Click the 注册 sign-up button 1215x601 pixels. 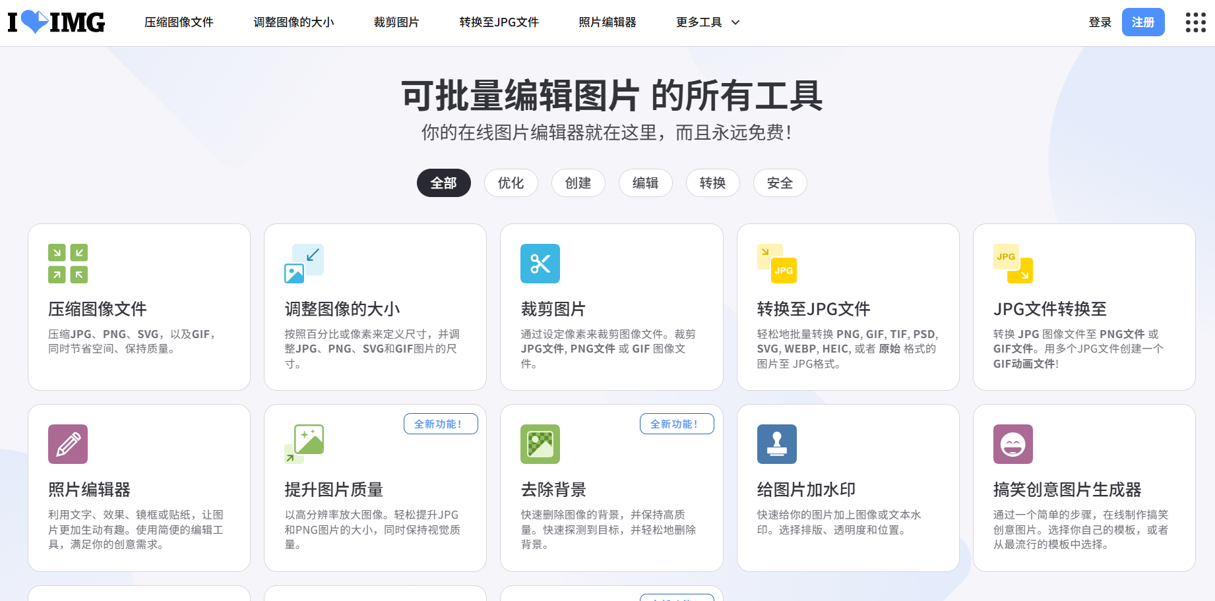[x=1142, y=22]
